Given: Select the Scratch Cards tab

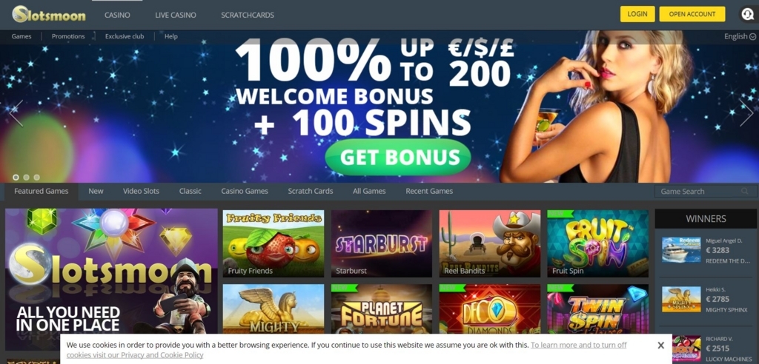Looking at the screenshot, I should 311,191.
